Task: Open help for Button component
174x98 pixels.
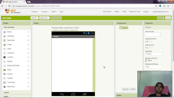Action: tap(28, 32)
